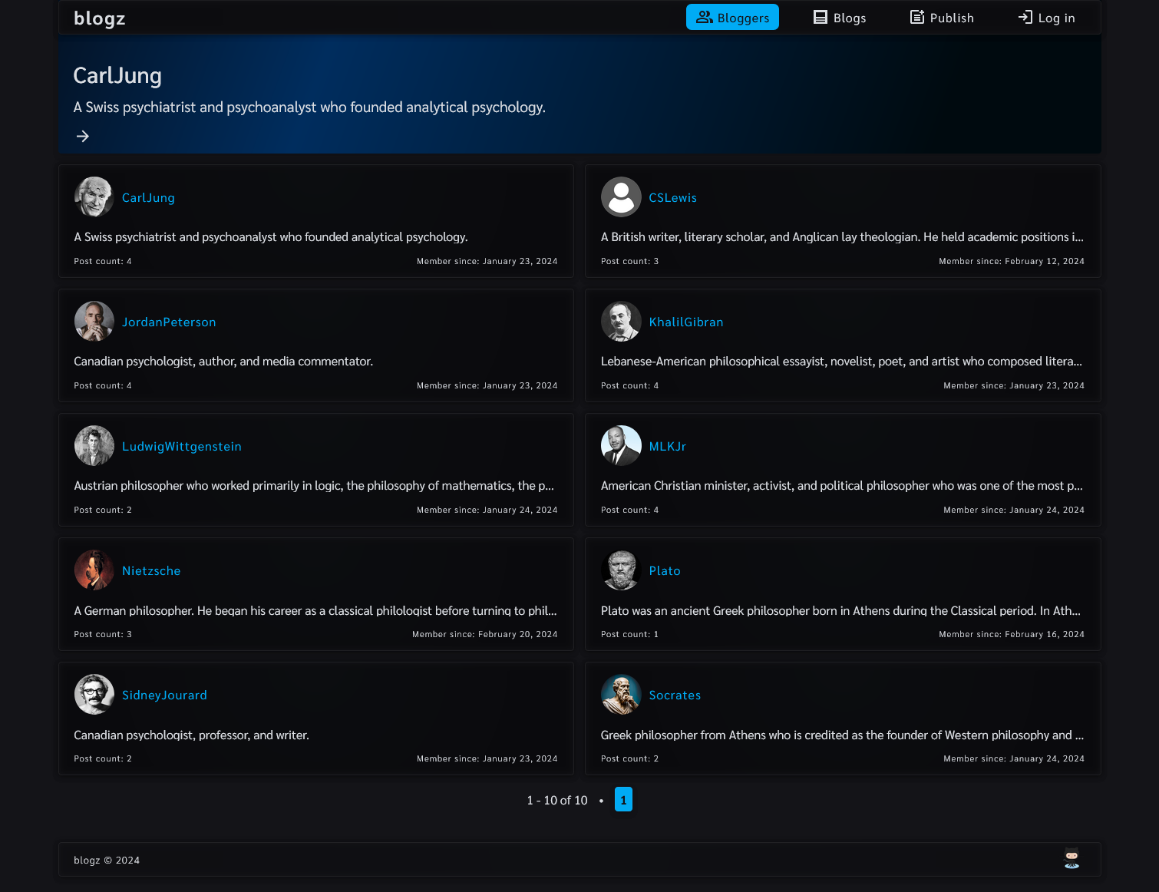Image resolution: width=1159 pixels, height=892 pixels.
Task: Click JordanPeterson's avatar image
Action: click(x=94, y=322)
